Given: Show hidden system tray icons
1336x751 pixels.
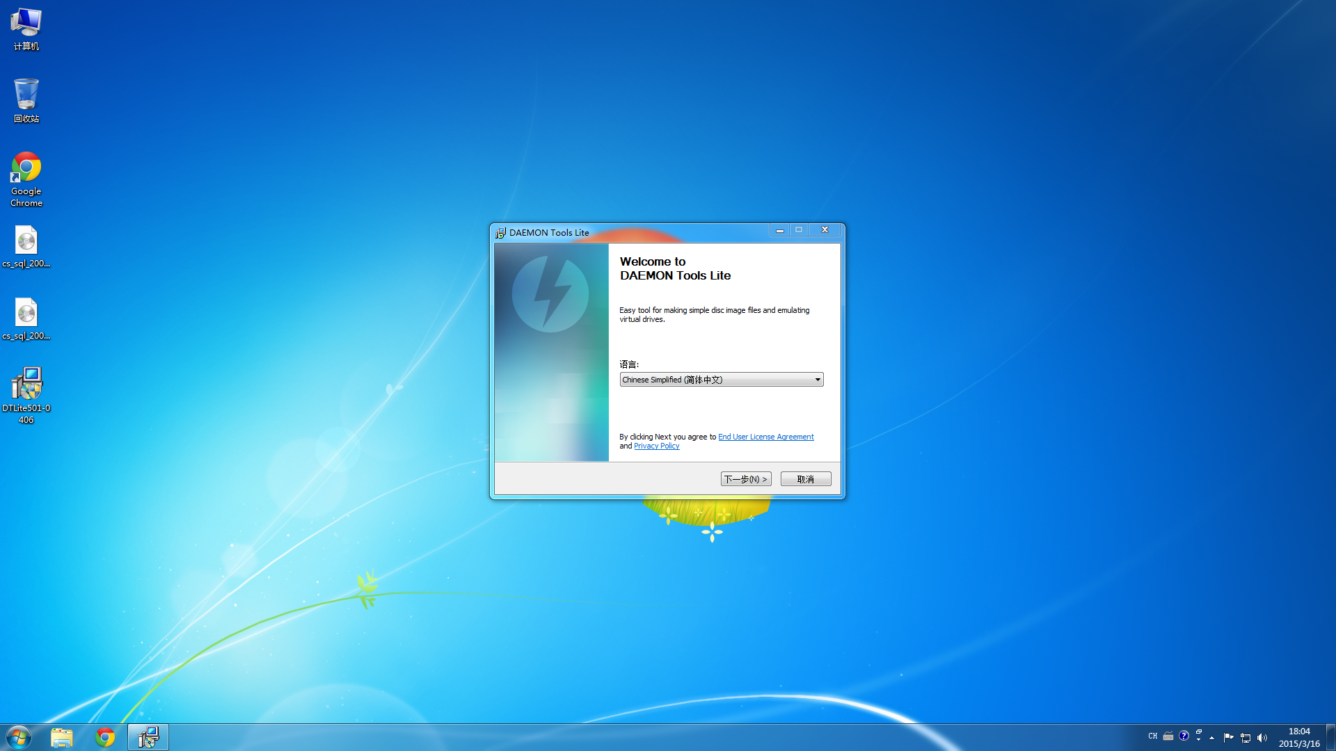Looking at the screenshot, I should tap(1212, 738).
